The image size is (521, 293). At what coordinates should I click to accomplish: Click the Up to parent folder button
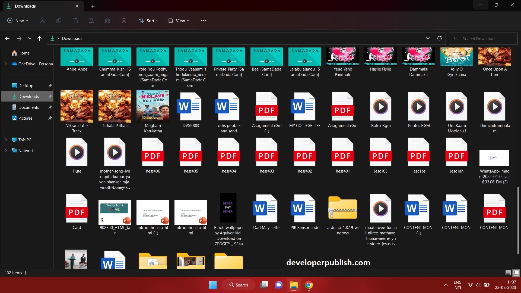[x=39, y=38]
